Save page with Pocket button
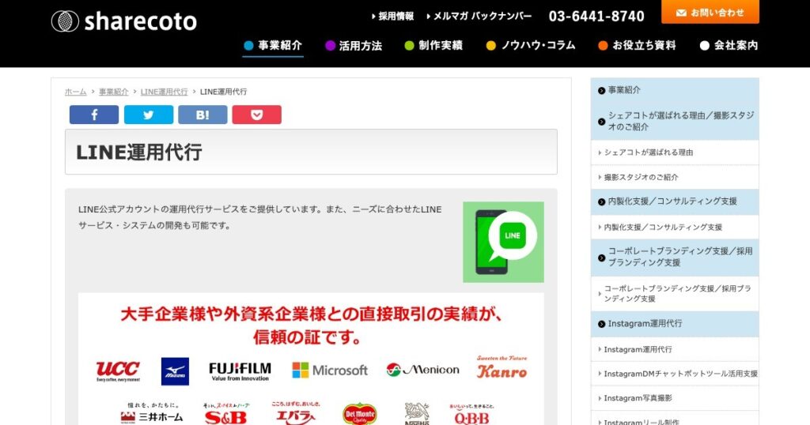 [x=256, y=115]
